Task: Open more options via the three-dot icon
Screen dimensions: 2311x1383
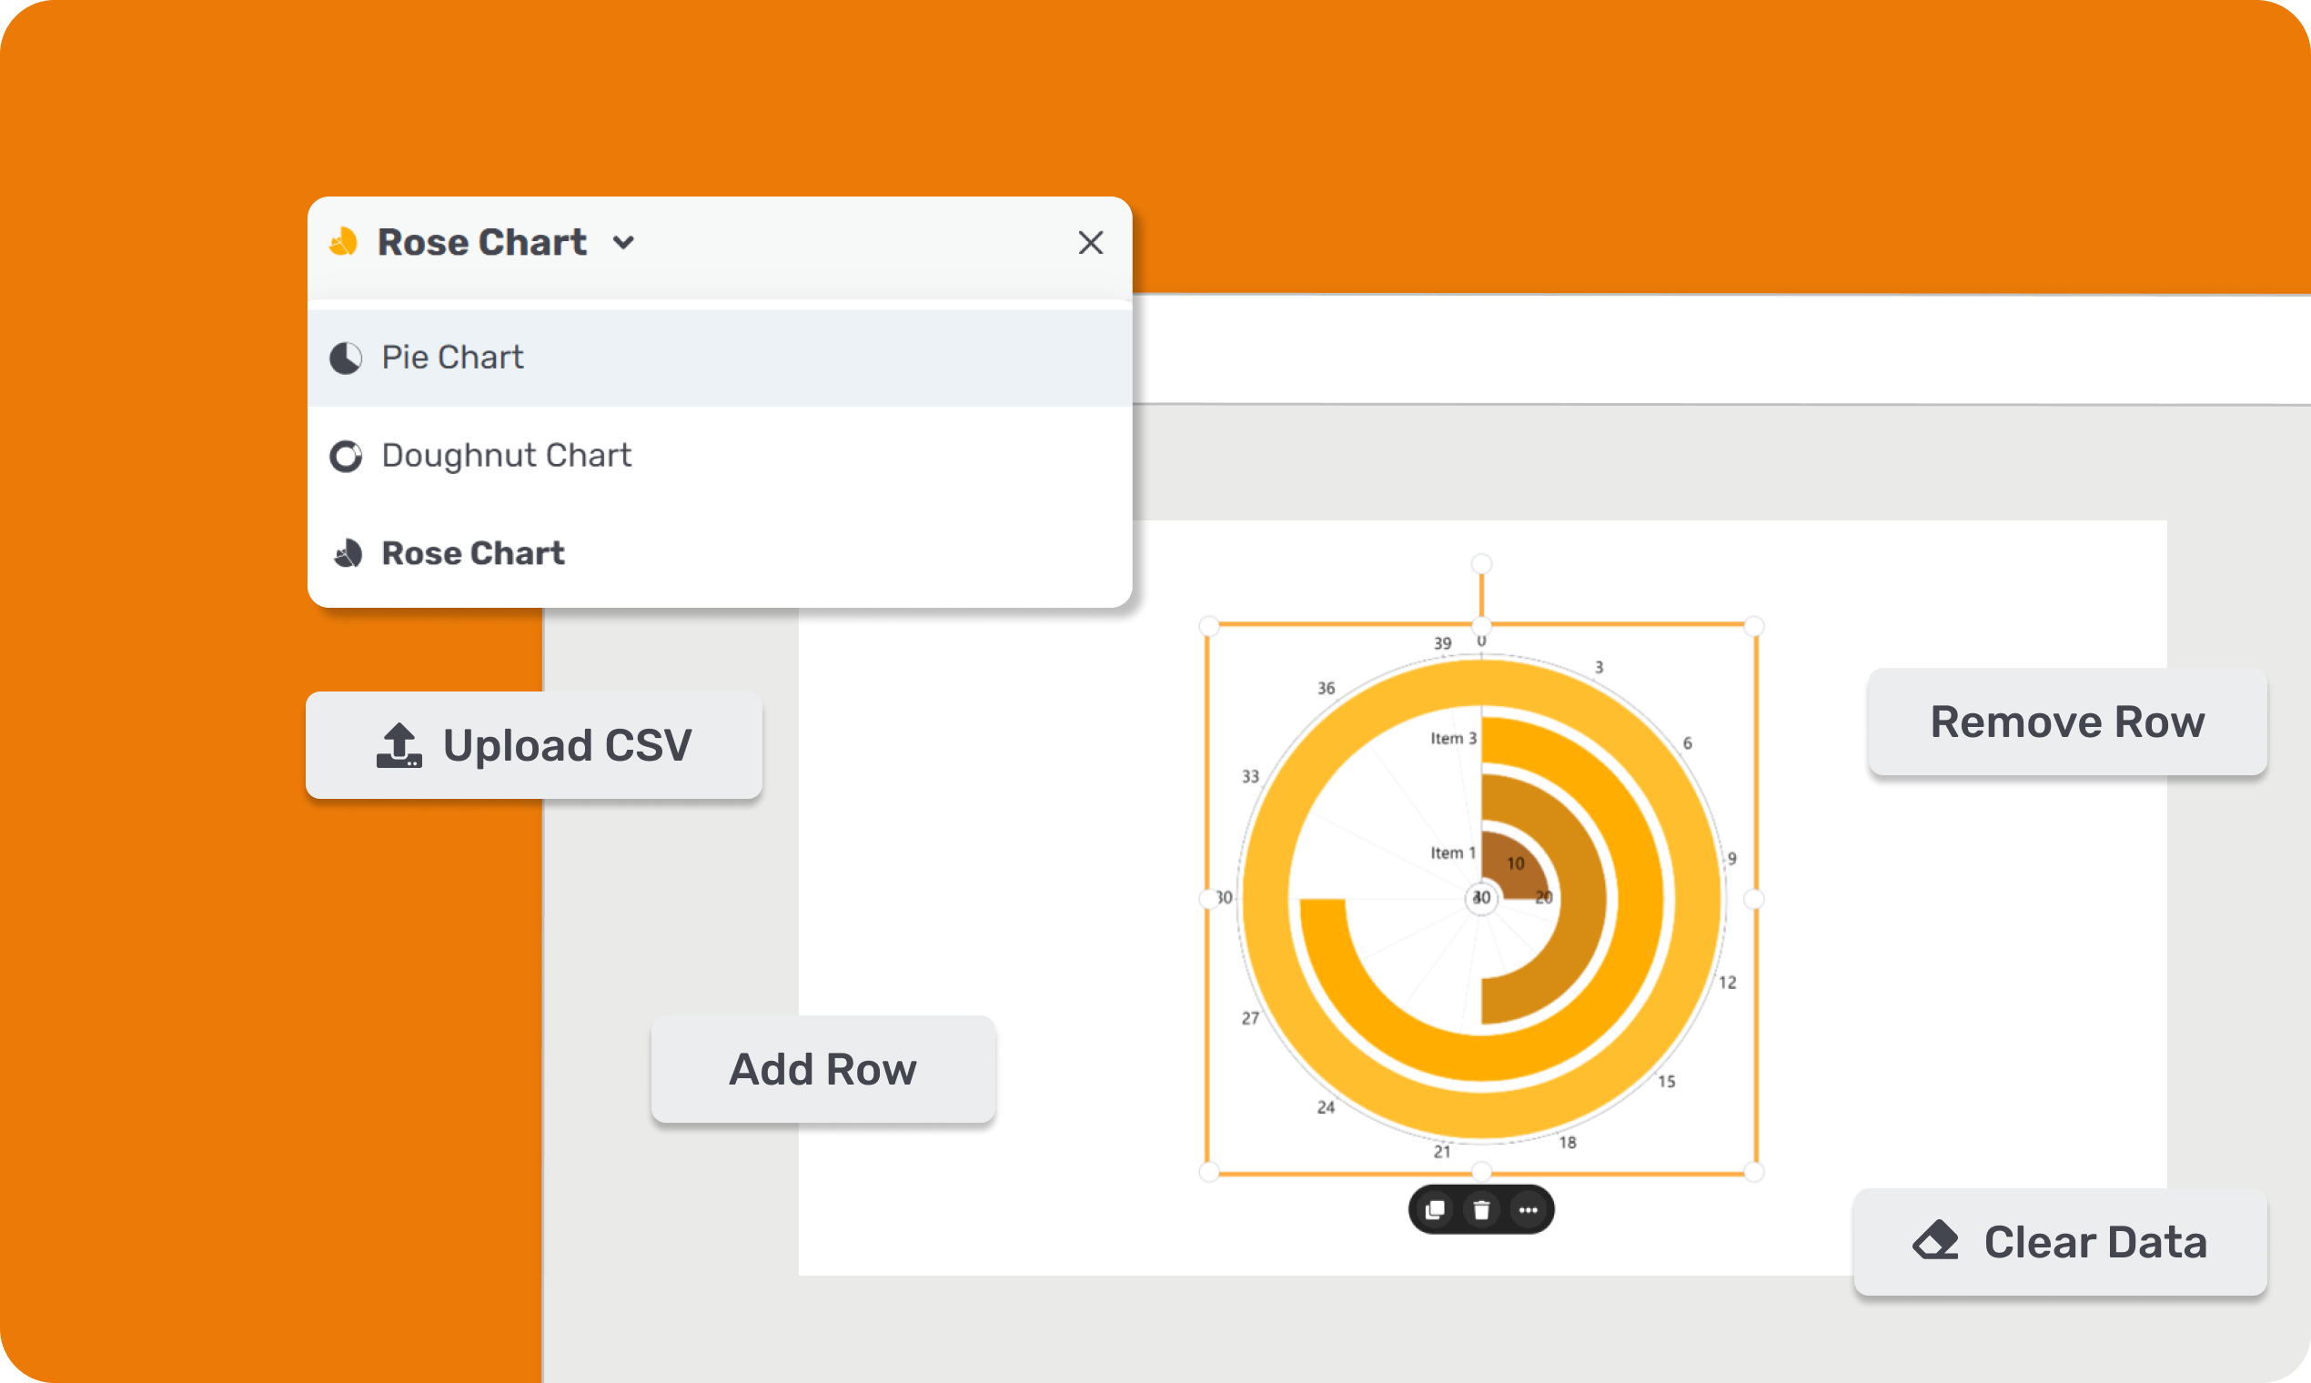Action: [1529, 1209]
